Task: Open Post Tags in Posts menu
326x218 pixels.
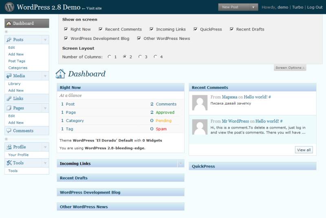Action: (17, 61)
